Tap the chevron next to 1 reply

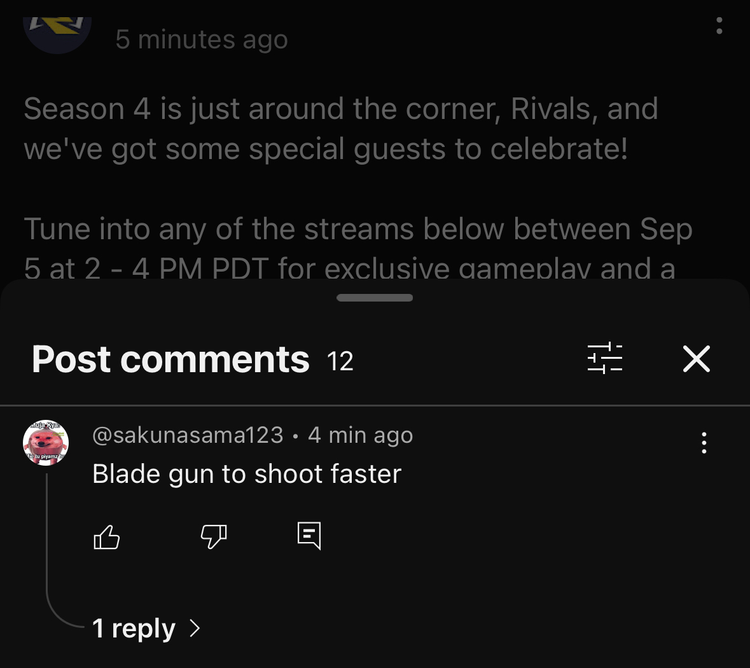(194, 628)
